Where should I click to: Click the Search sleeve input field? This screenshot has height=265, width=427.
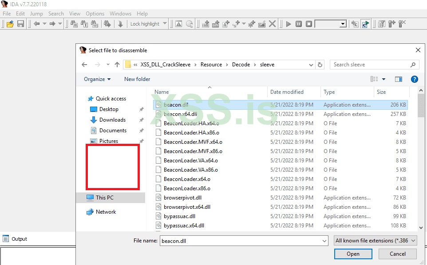[374, 65]
